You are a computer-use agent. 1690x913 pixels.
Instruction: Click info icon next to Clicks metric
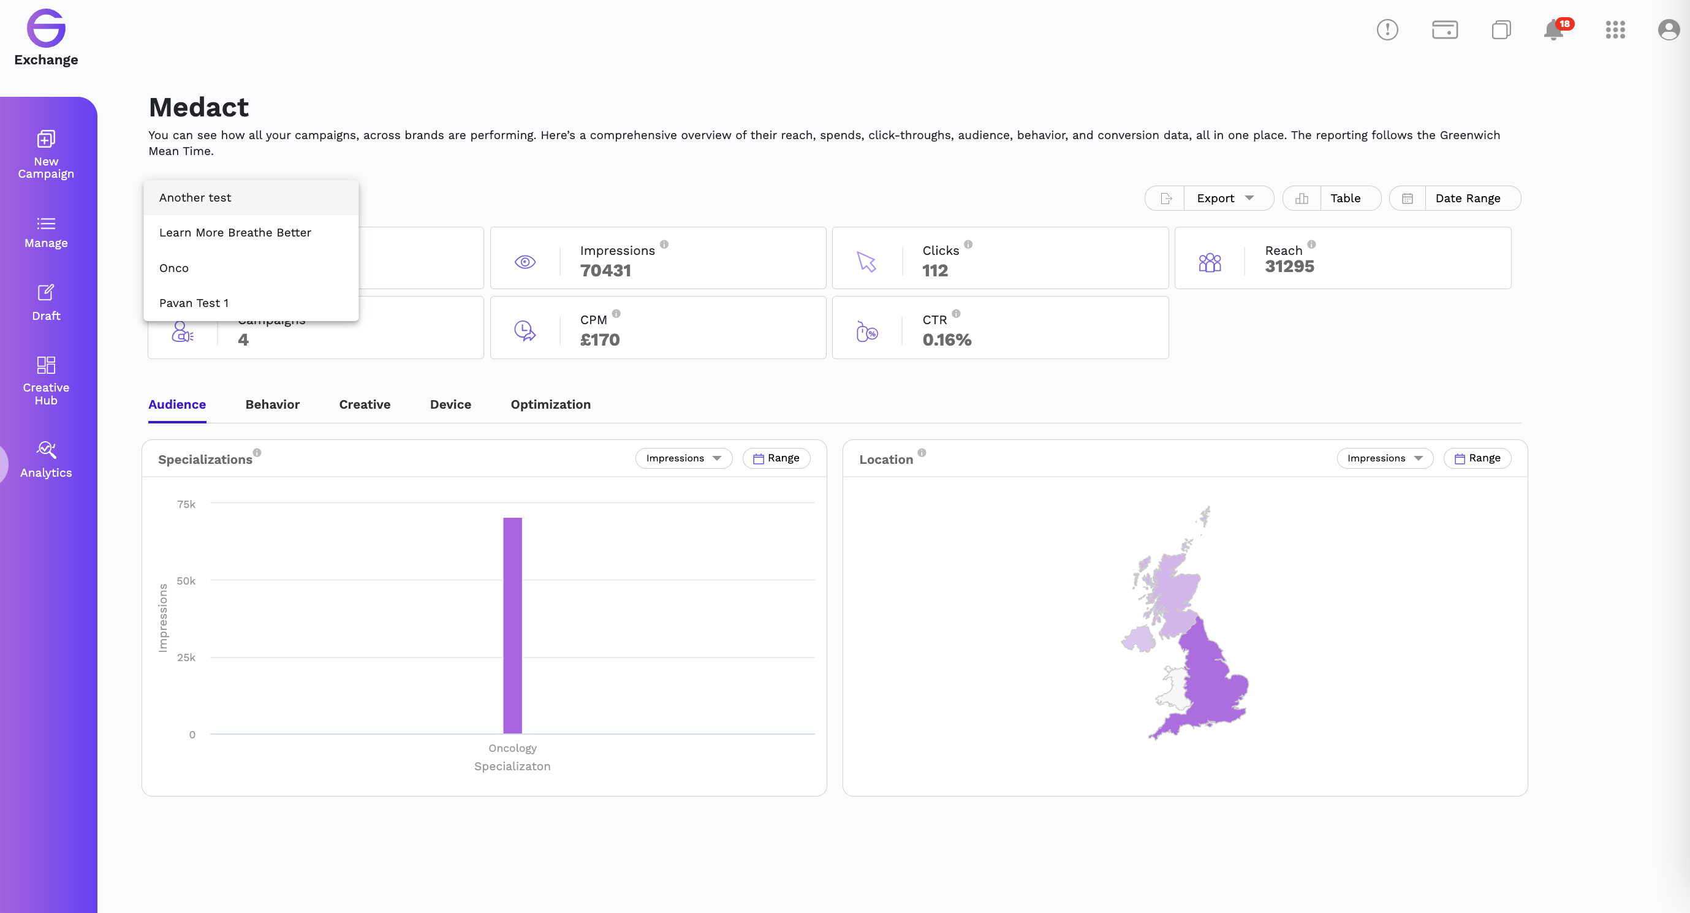click(x=968, y=244)
